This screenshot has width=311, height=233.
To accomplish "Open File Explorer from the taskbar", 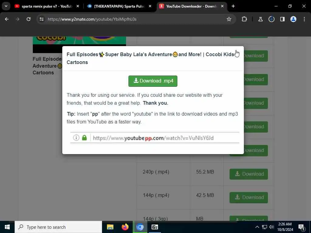I will pyautogui.click(x=110, y=227).
